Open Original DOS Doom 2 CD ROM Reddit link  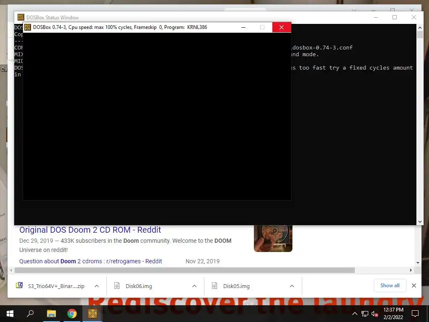90,230
